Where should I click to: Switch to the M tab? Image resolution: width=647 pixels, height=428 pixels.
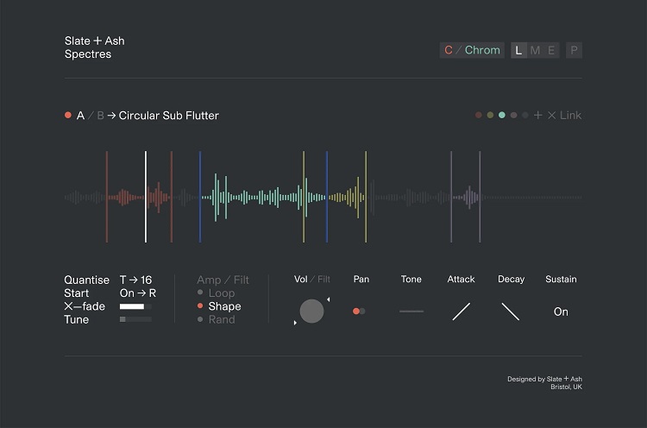coord(535,50)
